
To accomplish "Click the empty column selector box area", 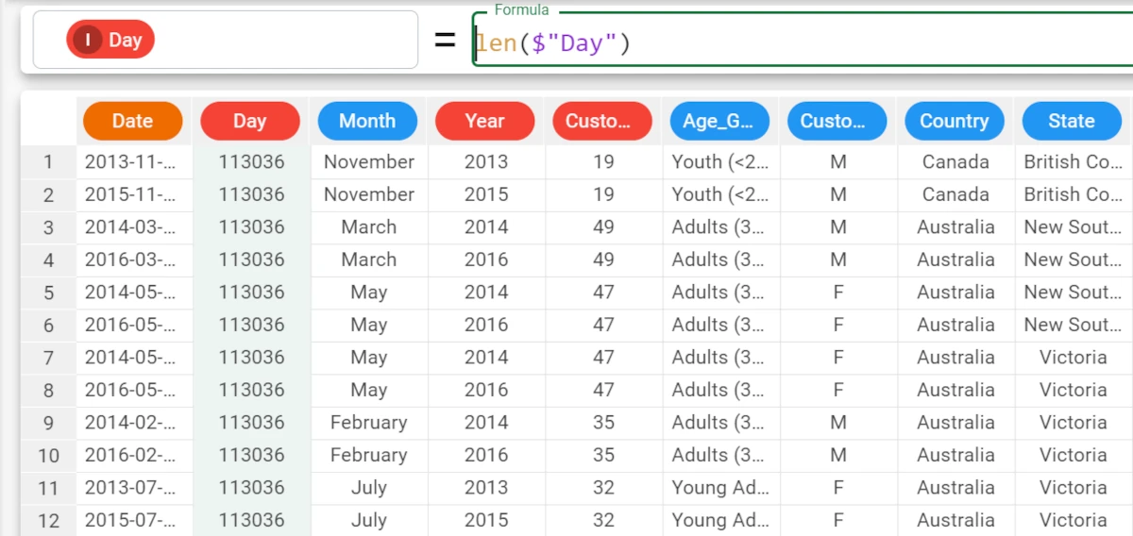I will pos(283,40).
